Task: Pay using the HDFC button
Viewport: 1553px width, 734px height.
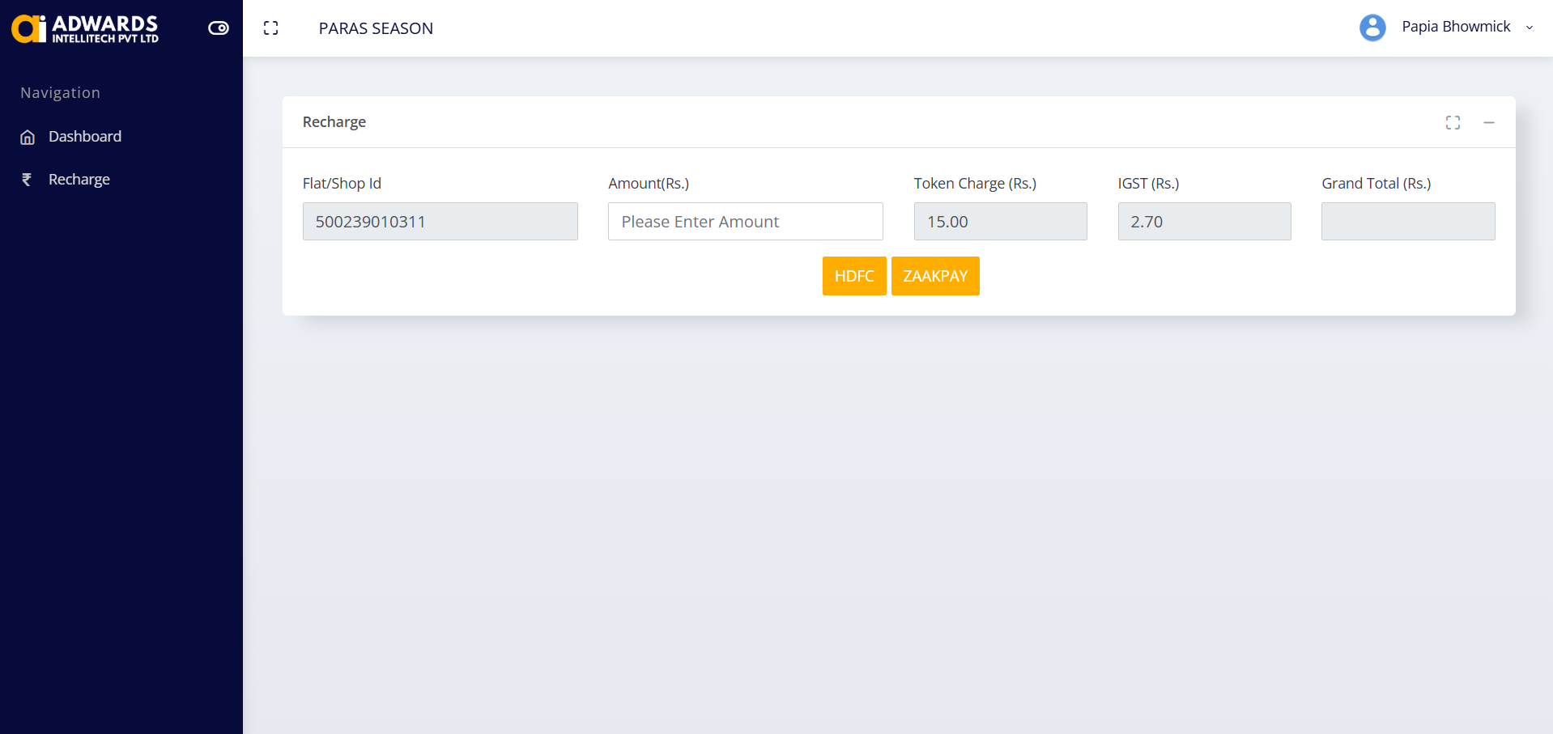Action: coord(854,276)
